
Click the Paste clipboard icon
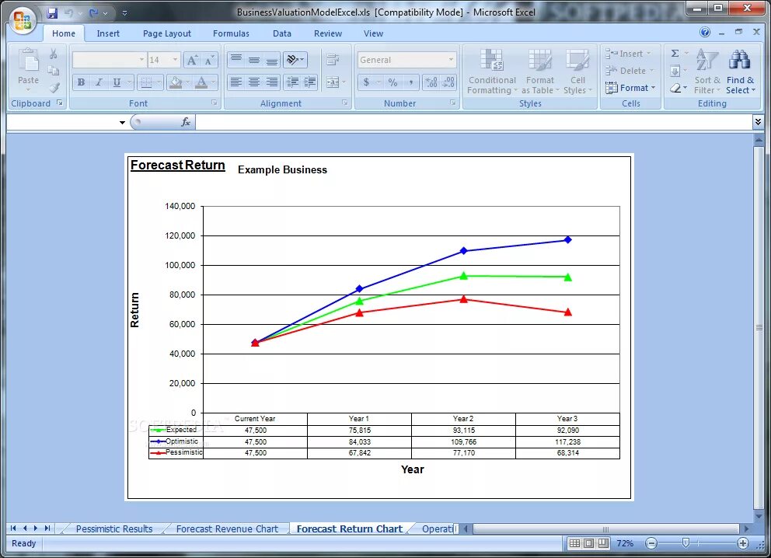click(29, 61)
